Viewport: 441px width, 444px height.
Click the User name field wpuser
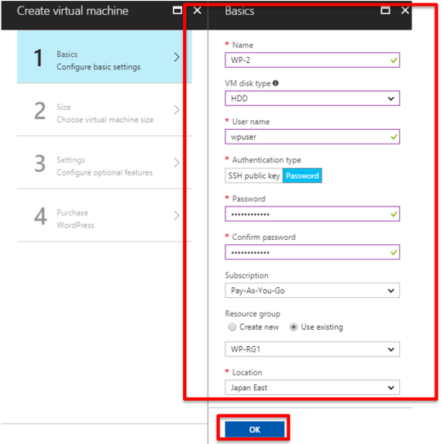312,137
